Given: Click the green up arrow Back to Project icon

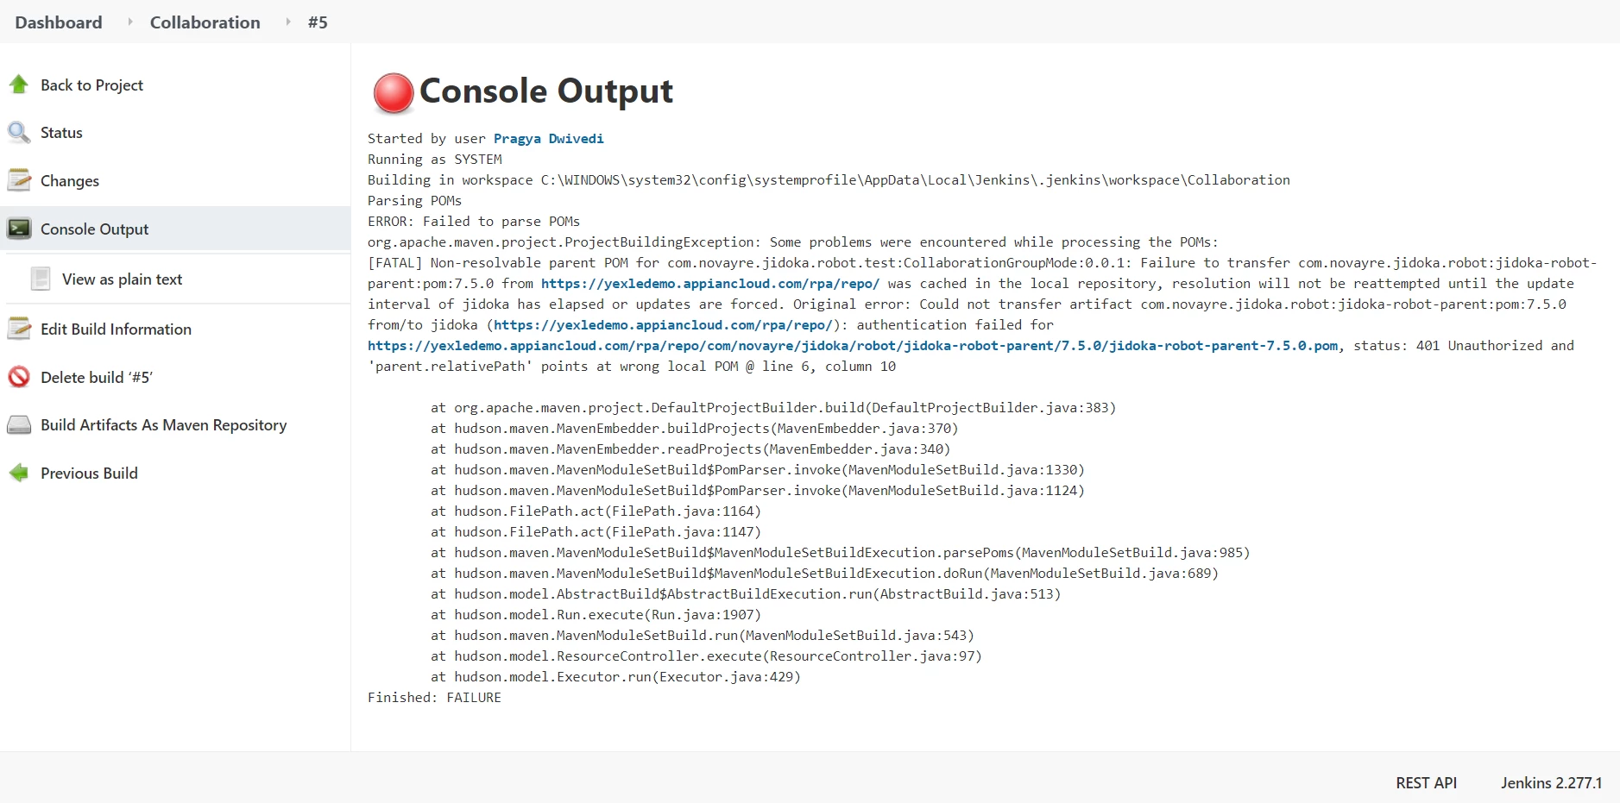Looking at the screenshot, I should pos(19,85).
